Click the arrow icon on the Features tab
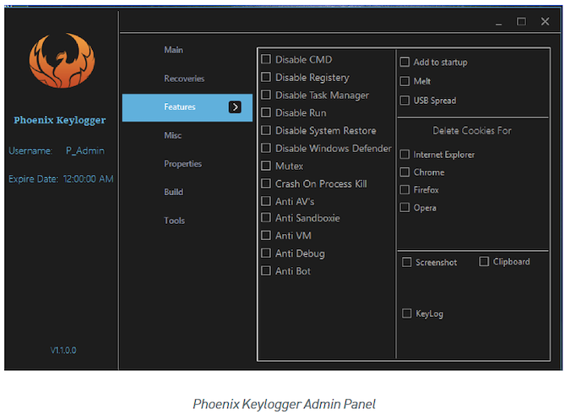Screen dimensions: 570x420 pyautogui.click(x=236, y=107)
